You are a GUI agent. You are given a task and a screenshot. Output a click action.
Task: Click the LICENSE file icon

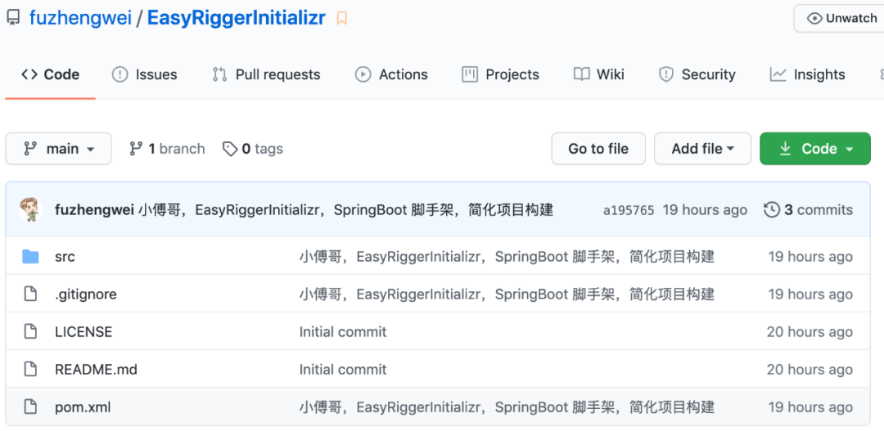tap(30, 332)
